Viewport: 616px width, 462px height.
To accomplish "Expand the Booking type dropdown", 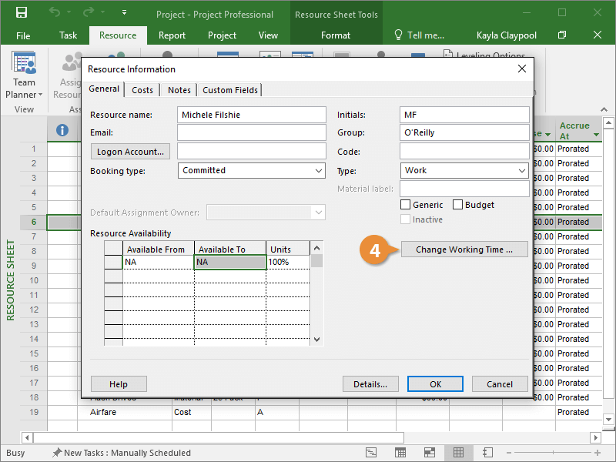I will pyautogui.click(x=319, y=171).
